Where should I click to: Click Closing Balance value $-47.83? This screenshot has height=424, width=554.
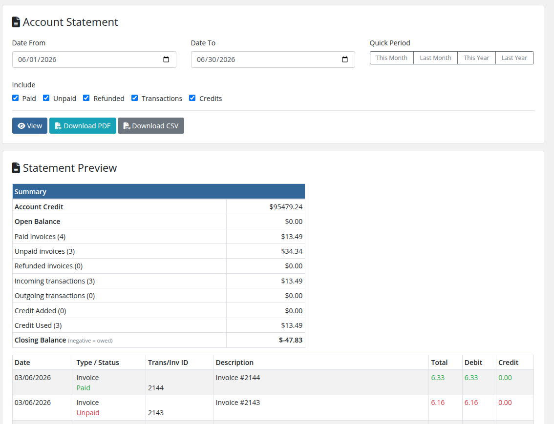tap(290, 340)
